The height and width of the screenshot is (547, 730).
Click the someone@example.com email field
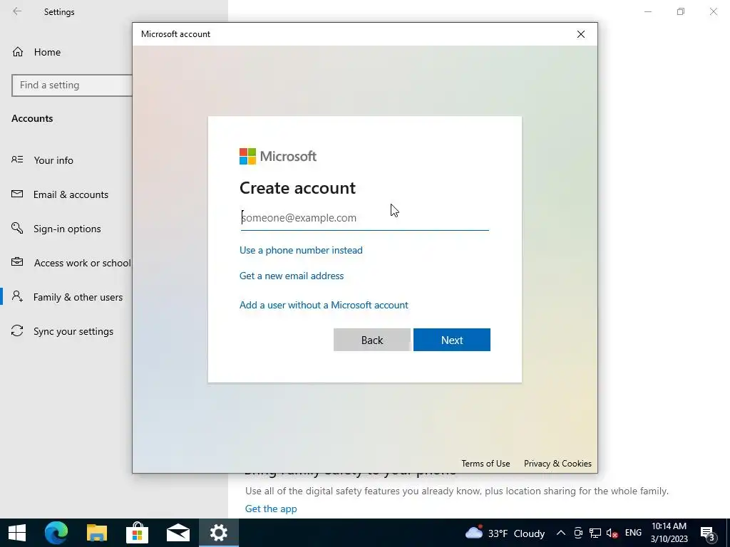point(364,218)
